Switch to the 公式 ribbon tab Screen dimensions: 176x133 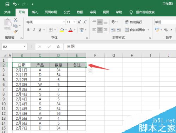[x=67, y=12]
